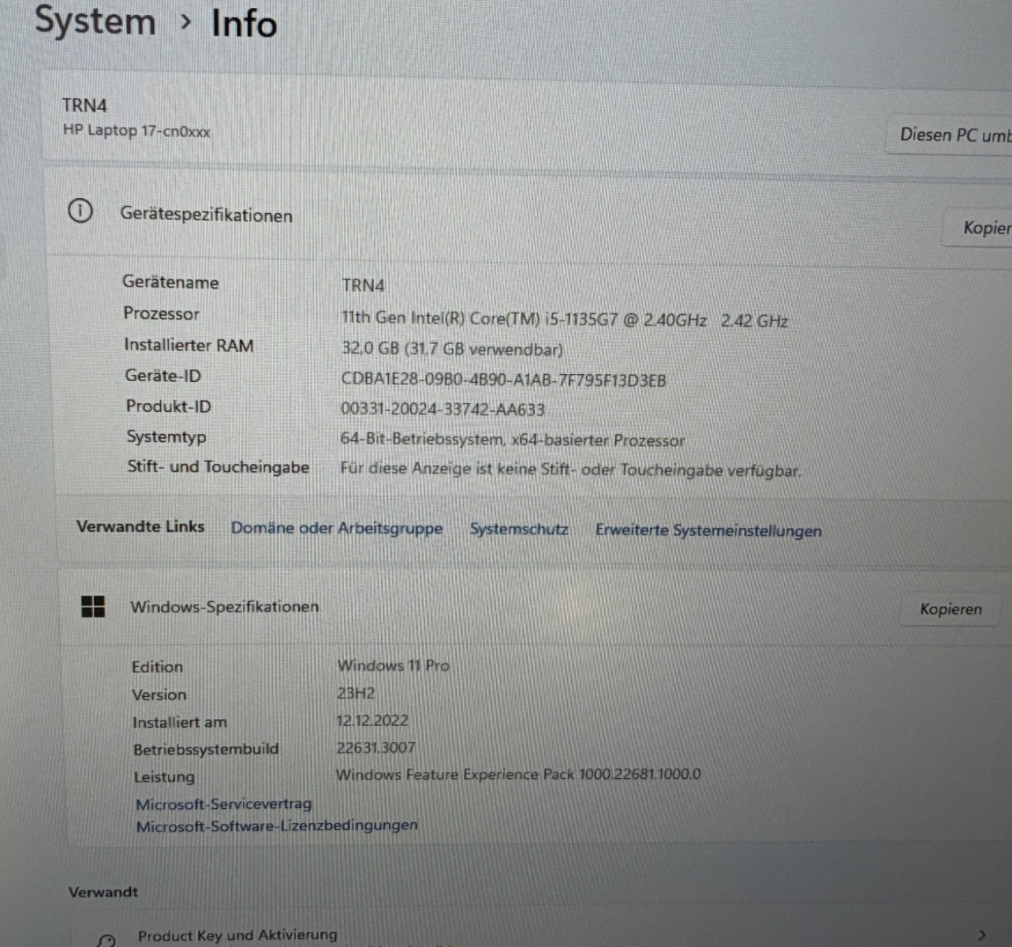Click the Edition value Windows 11 Pro
The height and width of the screenshot is (947, 1012).
394,665
